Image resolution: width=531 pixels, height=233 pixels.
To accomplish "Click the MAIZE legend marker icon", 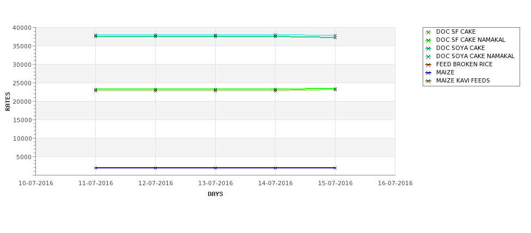I will pos(429,73).
